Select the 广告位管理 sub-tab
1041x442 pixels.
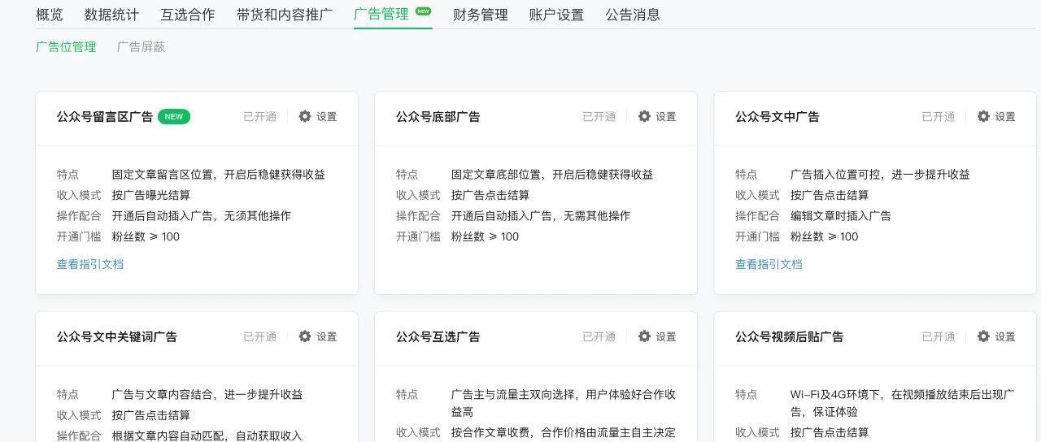[66, 47]
